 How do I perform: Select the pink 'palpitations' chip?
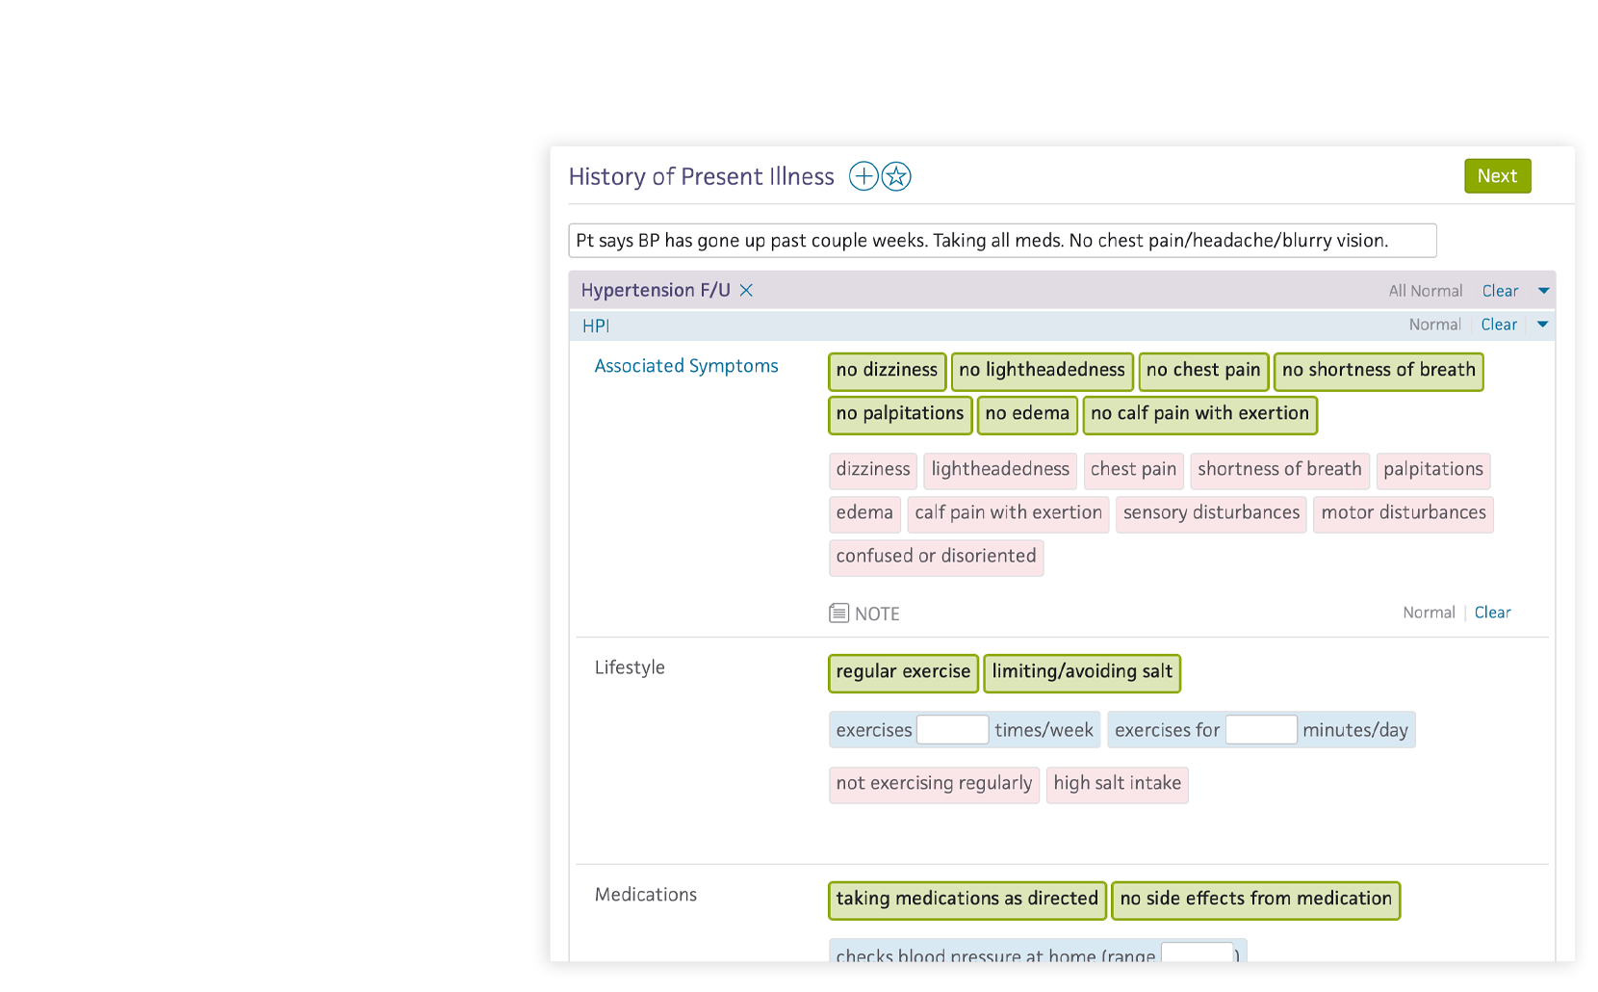click(1433, 470)
